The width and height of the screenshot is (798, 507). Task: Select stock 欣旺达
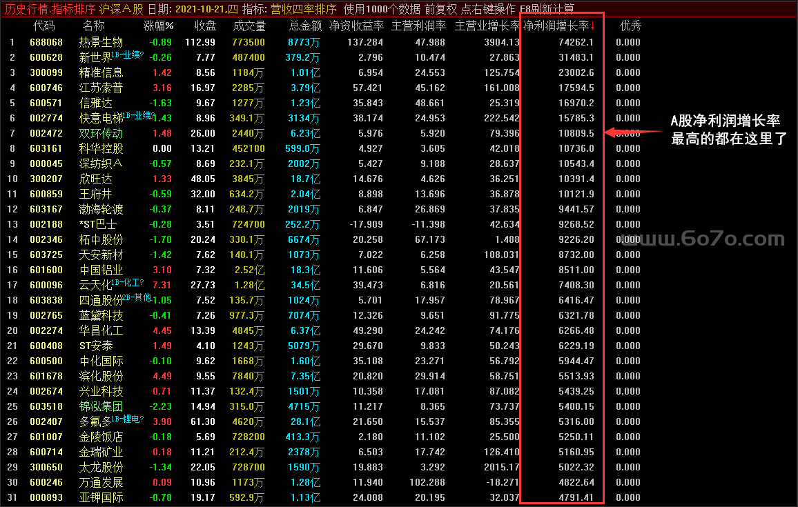click(x=95, y=179)
